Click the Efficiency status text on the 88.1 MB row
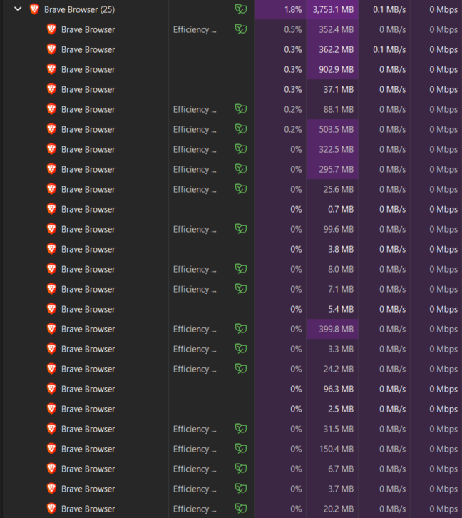The width and height of the screenshot is (462, 518). click(194, 109)
